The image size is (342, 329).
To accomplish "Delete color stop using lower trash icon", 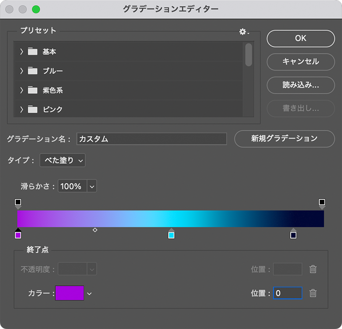I will pyautogui.click(x=313, y=293).
